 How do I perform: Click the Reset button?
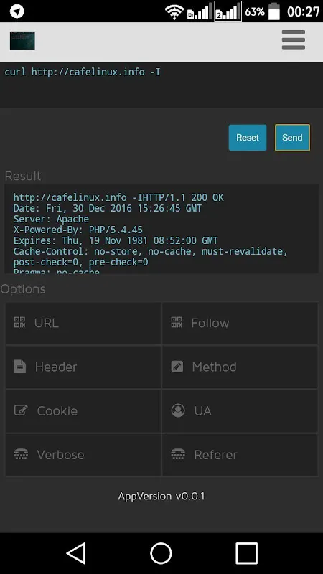coord(248,138)
